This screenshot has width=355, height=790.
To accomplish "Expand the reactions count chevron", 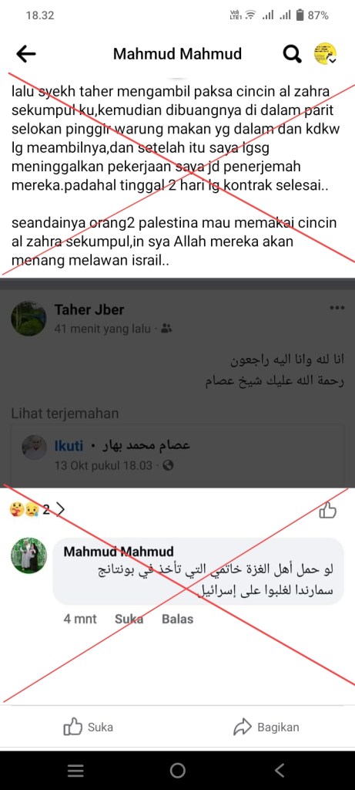I will point(60,510).
